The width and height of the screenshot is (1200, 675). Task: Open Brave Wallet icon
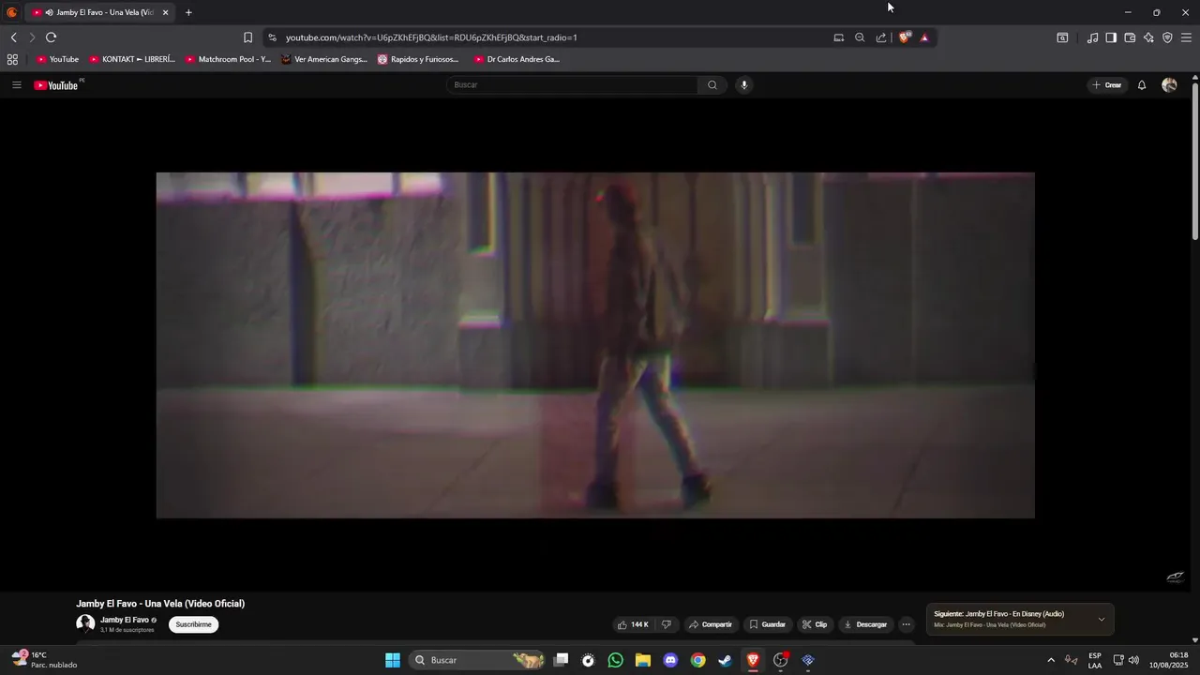click(1130, 37)
